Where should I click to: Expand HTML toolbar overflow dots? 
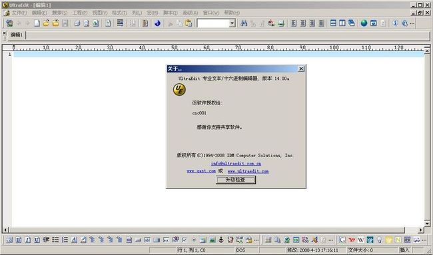(256, 240)
